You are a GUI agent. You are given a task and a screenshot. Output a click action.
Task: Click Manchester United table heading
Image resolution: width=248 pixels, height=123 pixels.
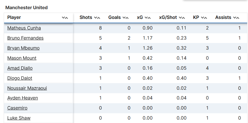click(x=26, y=8)
